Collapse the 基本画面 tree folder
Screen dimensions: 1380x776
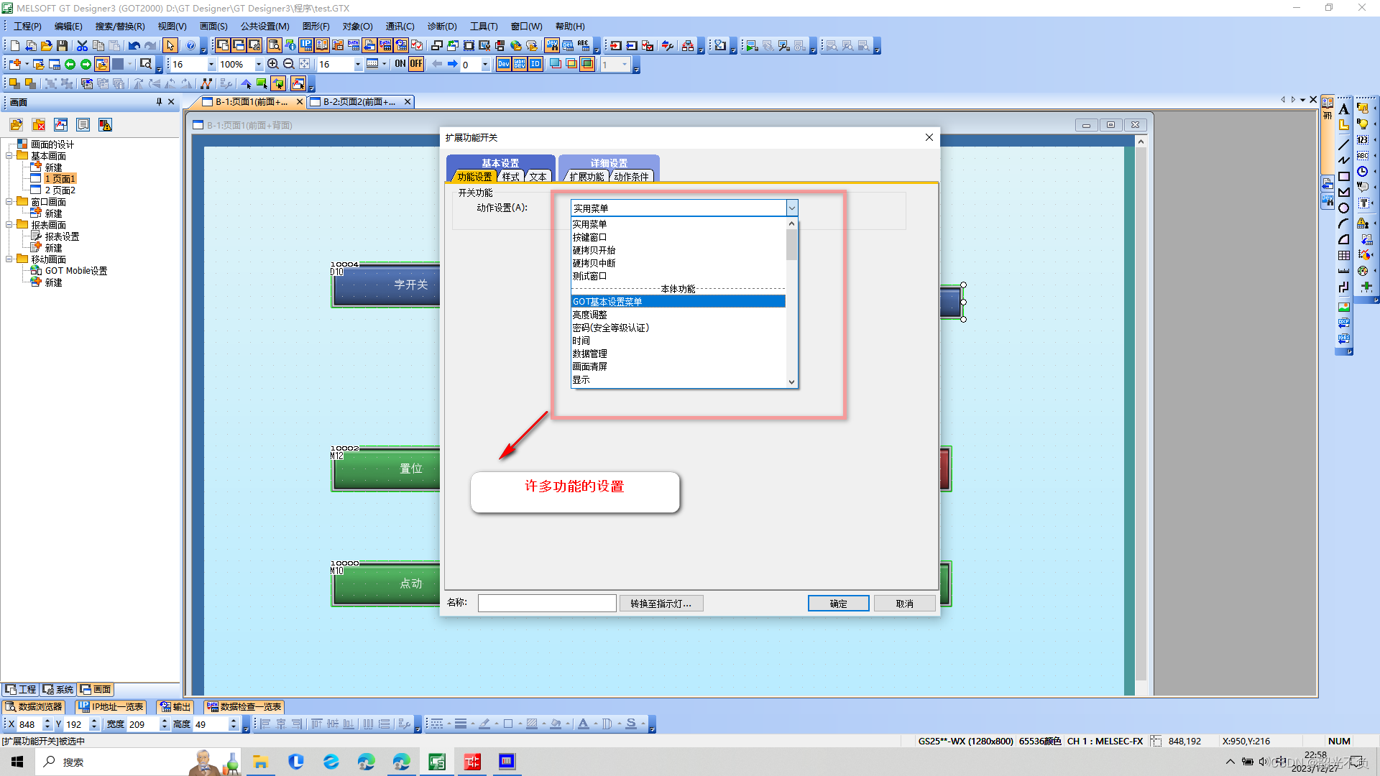[9, 156]
